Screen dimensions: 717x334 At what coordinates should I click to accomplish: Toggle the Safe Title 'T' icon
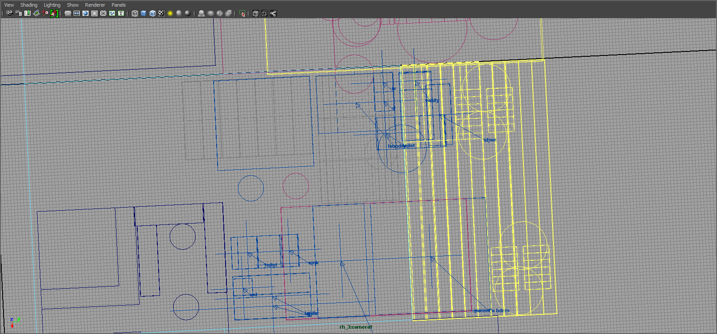tap(121, 13)
